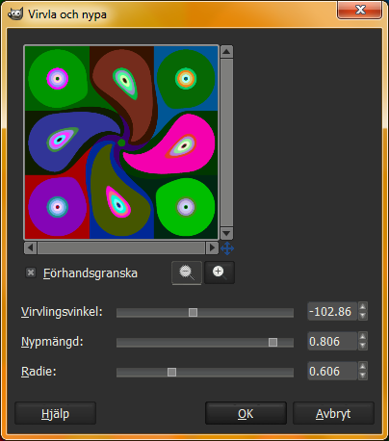This screenshot has width=389, height=441.
Task: Click the Radie slider handle
Action: click(171, 372)
